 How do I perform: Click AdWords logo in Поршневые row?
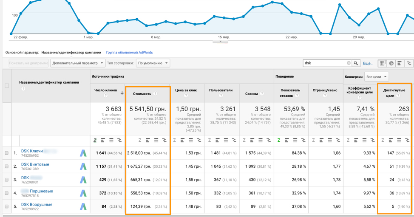[x=83, y=193]
